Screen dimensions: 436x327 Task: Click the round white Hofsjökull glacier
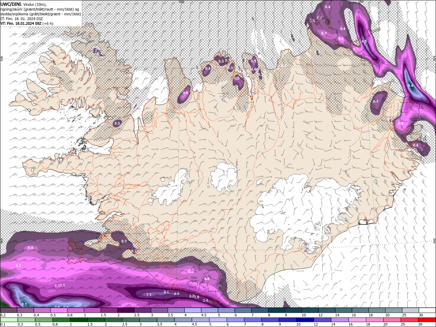click(x=224, y=176)
